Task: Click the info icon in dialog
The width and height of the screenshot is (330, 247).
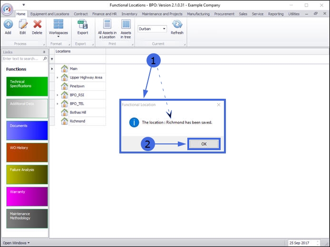Action: (134, 123)
